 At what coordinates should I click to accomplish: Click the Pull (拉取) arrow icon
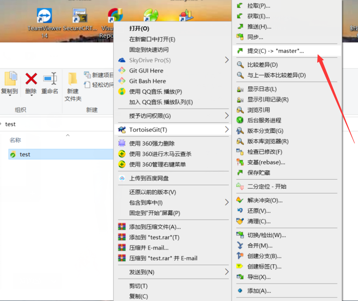pyautogui.click(x=240, y=5)
